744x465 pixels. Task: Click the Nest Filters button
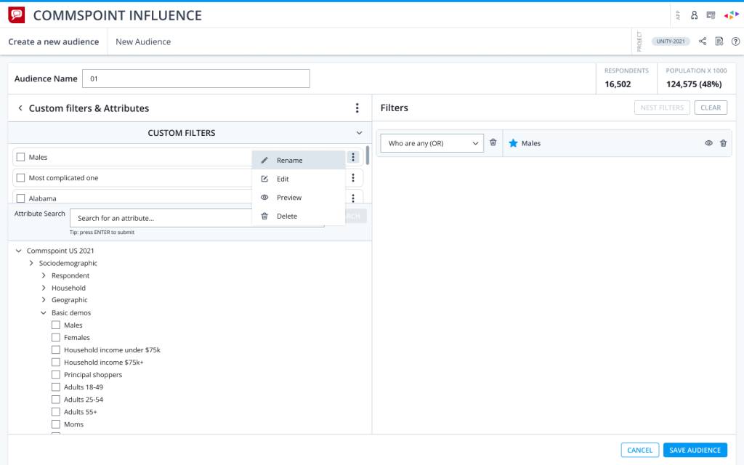662,108
